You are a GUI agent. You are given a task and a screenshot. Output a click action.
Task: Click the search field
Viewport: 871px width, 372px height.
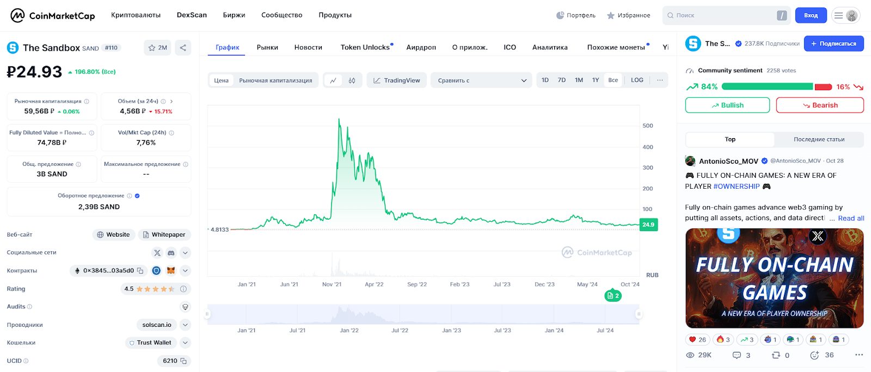[x=727, y=15]
